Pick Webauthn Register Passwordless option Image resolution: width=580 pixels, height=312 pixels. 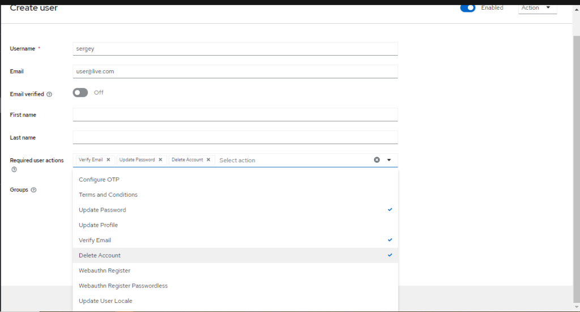click(123, 286)
